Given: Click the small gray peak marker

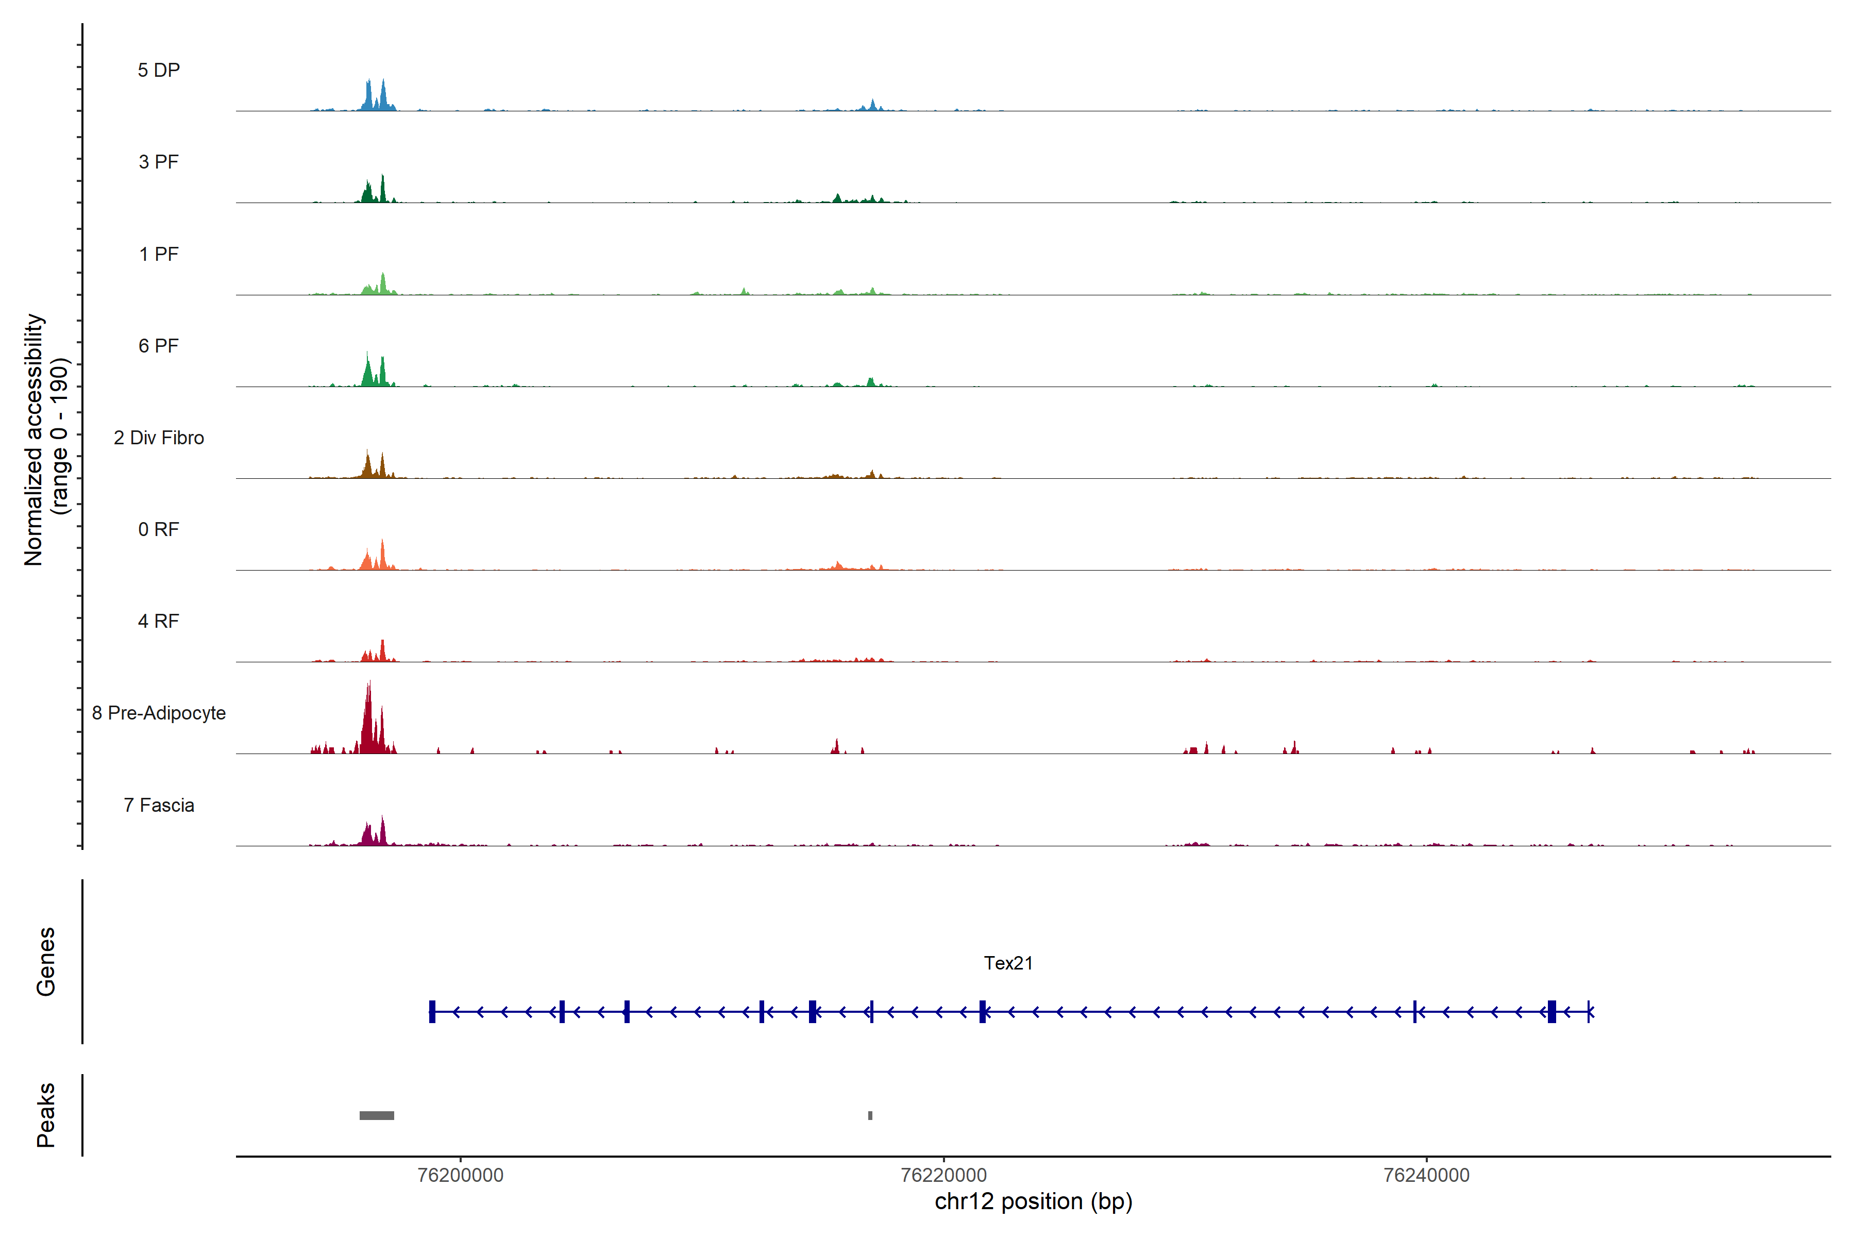Looking at the screenshot, I should coord(870,1115).
